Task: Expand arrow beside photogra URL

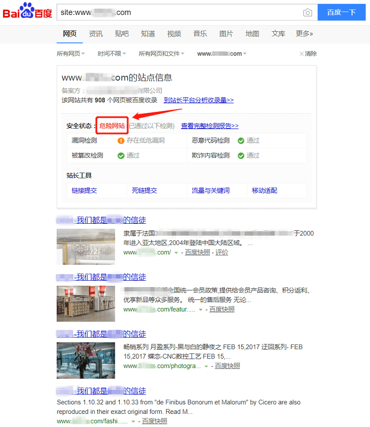Action: point(206,366)
